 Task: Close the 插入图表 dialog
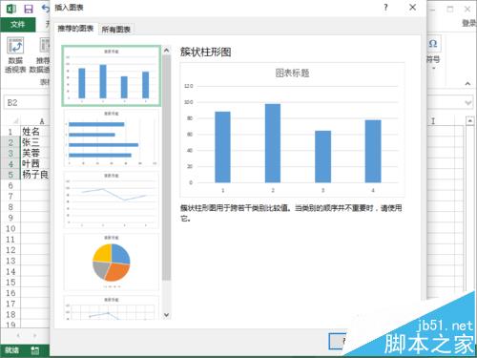point(412,8)
